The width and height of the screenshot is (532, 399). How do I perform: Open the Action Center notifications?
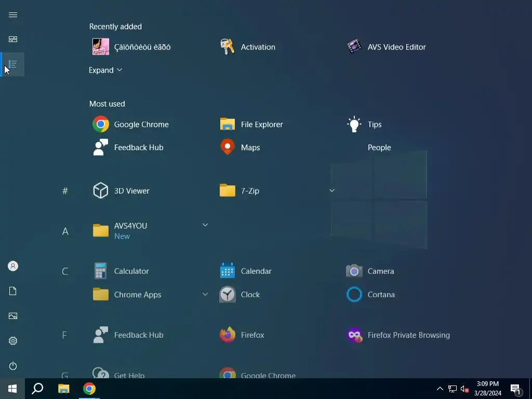pyautogui.click(x=516, y=389)
